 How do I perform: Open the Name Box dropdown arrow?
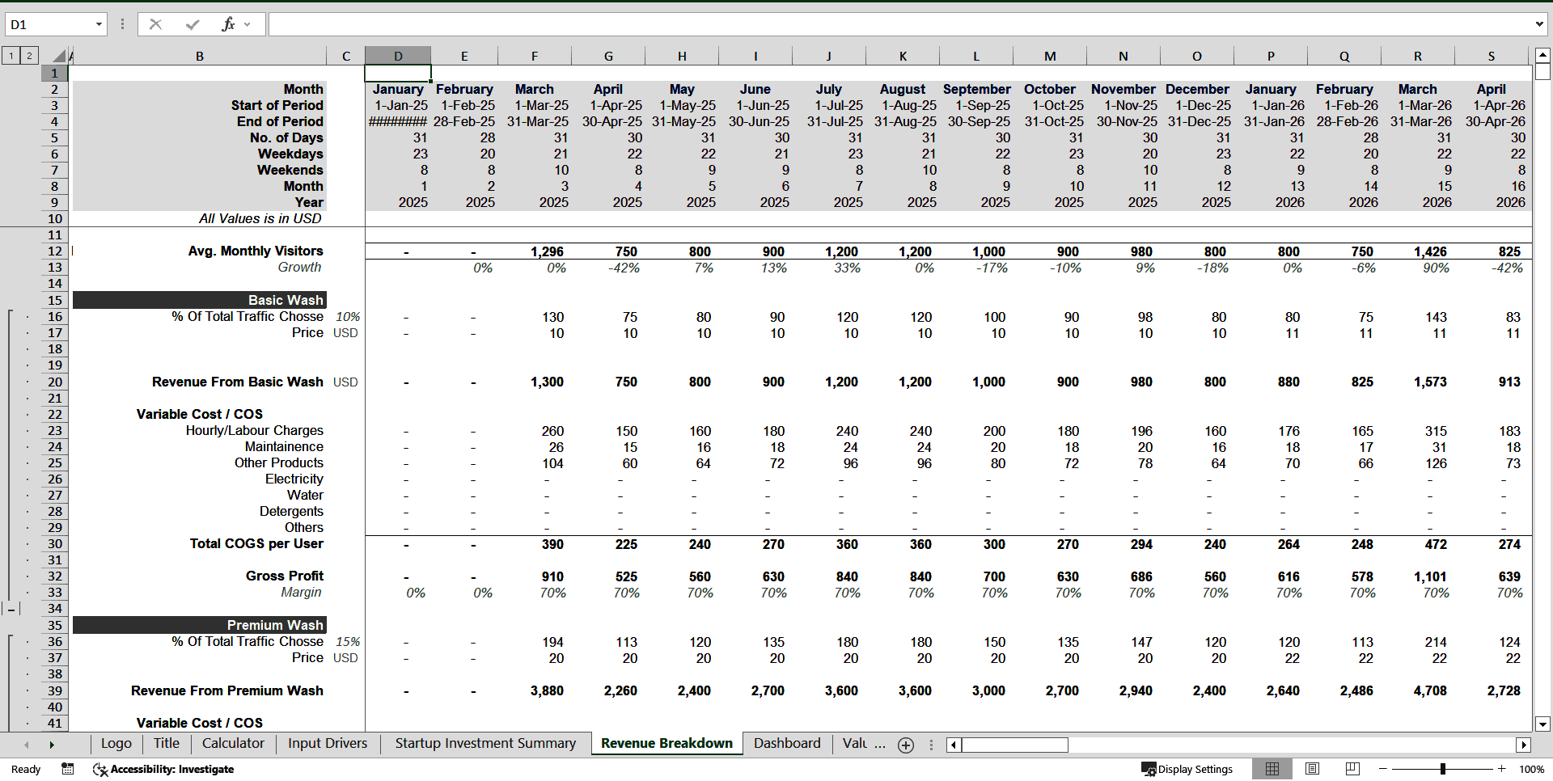point(99,24)
